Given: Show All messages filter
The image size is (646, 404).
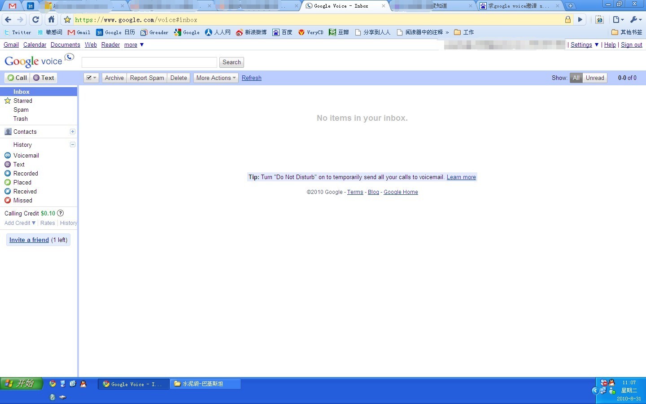Looking at the screenshot, I should (x=576, y=78).
